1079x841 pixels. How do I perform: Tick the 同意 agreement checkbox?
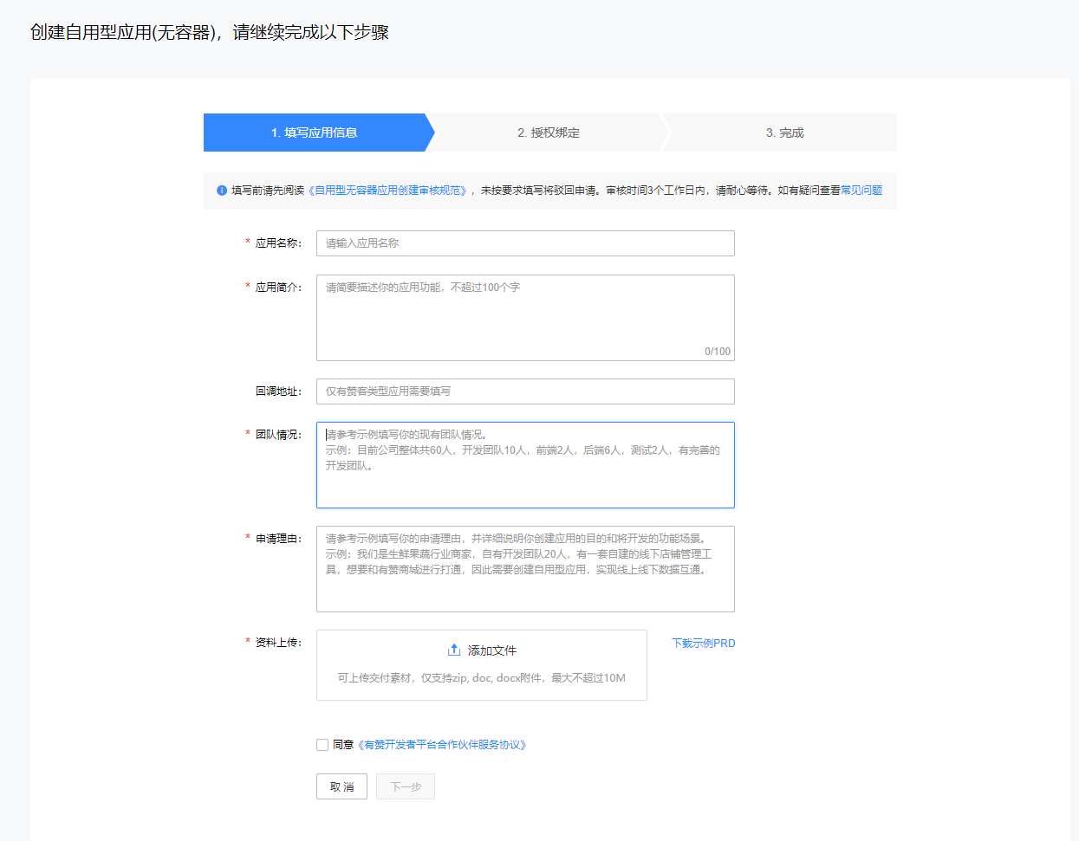tap(322, 745)
